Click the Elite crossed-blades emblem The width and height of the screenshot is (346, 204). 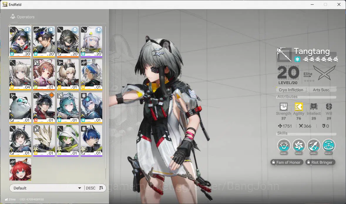[x=324, y=73]
